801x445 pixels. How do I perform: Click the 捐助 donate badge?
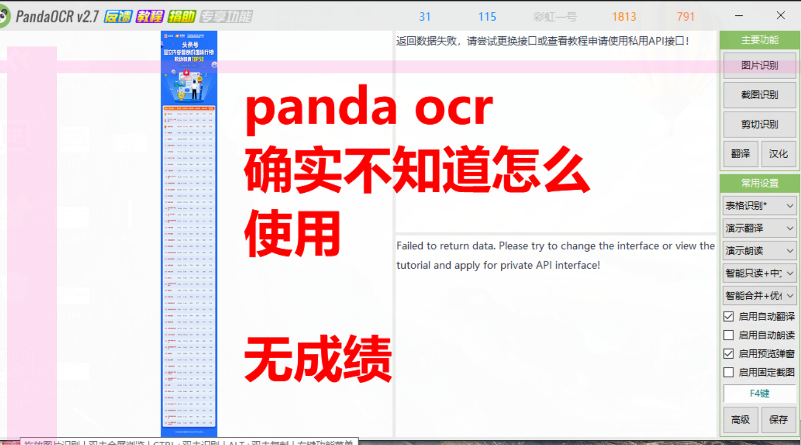tap(181, 17)
